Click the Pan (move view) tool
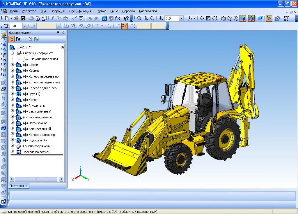Viewport: 298px width, 214px height. (202, 18)
